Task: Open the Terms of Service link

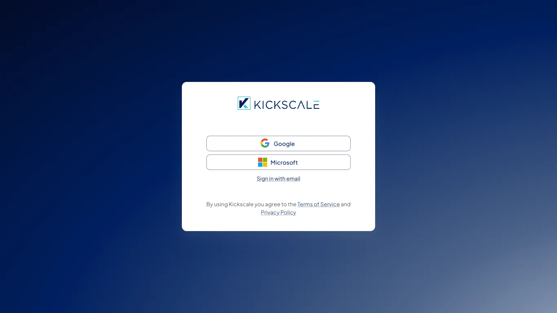Action: coord(318,204)
